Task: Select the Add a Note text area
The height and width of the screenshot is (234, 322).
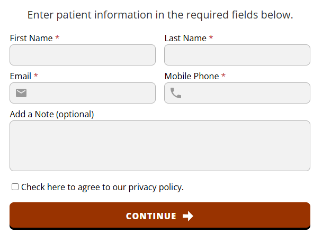Action: [x=160, y=146]
